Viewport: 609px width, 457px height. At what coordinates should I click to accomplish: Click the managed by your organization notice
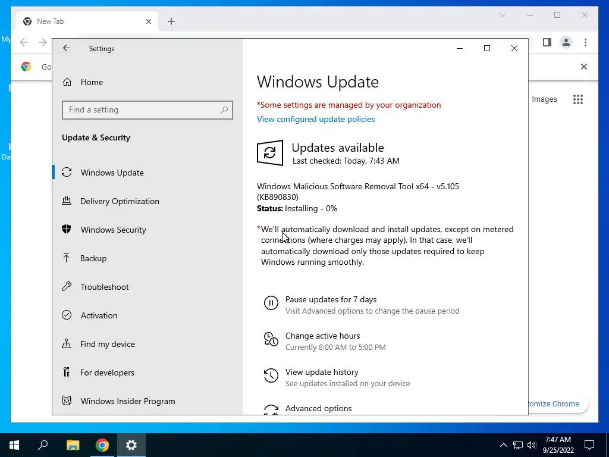[349, 105]
